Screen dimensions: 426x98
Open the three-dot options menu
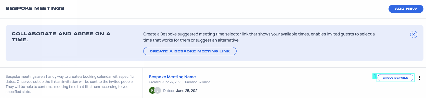[419, 78]
